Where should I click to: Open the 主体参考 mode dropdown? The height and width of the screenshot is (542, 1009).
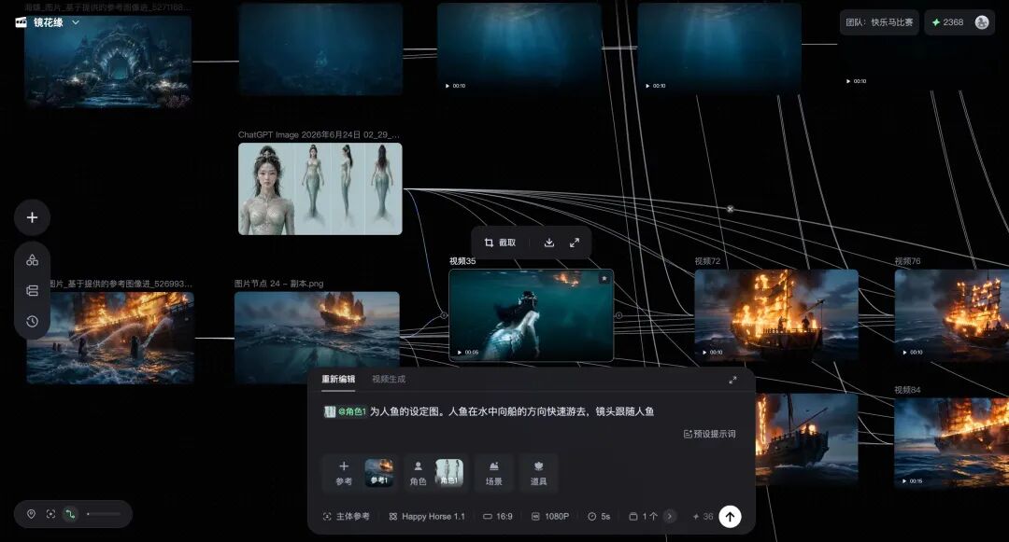click(x=346, y=516)
